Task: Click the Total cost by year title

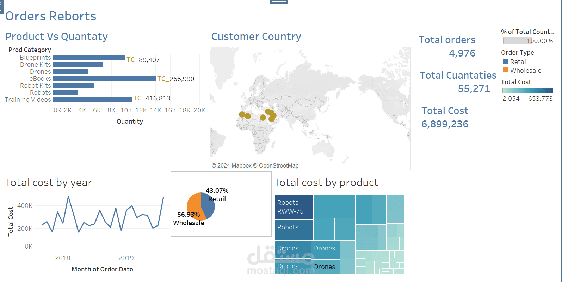Action: (49, 183)
